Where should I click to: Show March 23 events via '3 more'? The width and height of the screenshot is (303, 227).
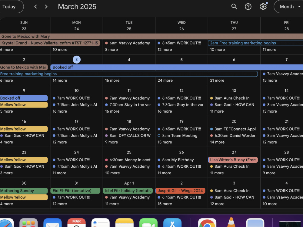coord(7,173)
